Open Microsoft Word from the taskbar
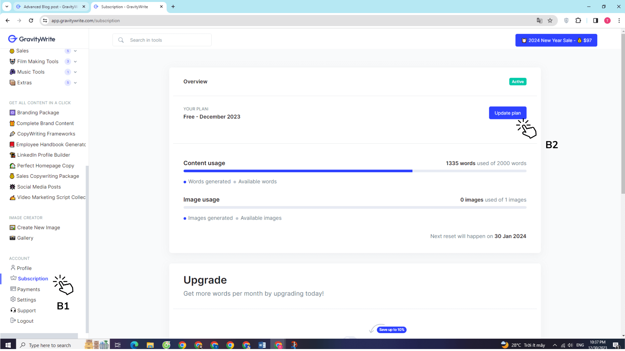The image size is (625, 351). [x=262, y=345]
